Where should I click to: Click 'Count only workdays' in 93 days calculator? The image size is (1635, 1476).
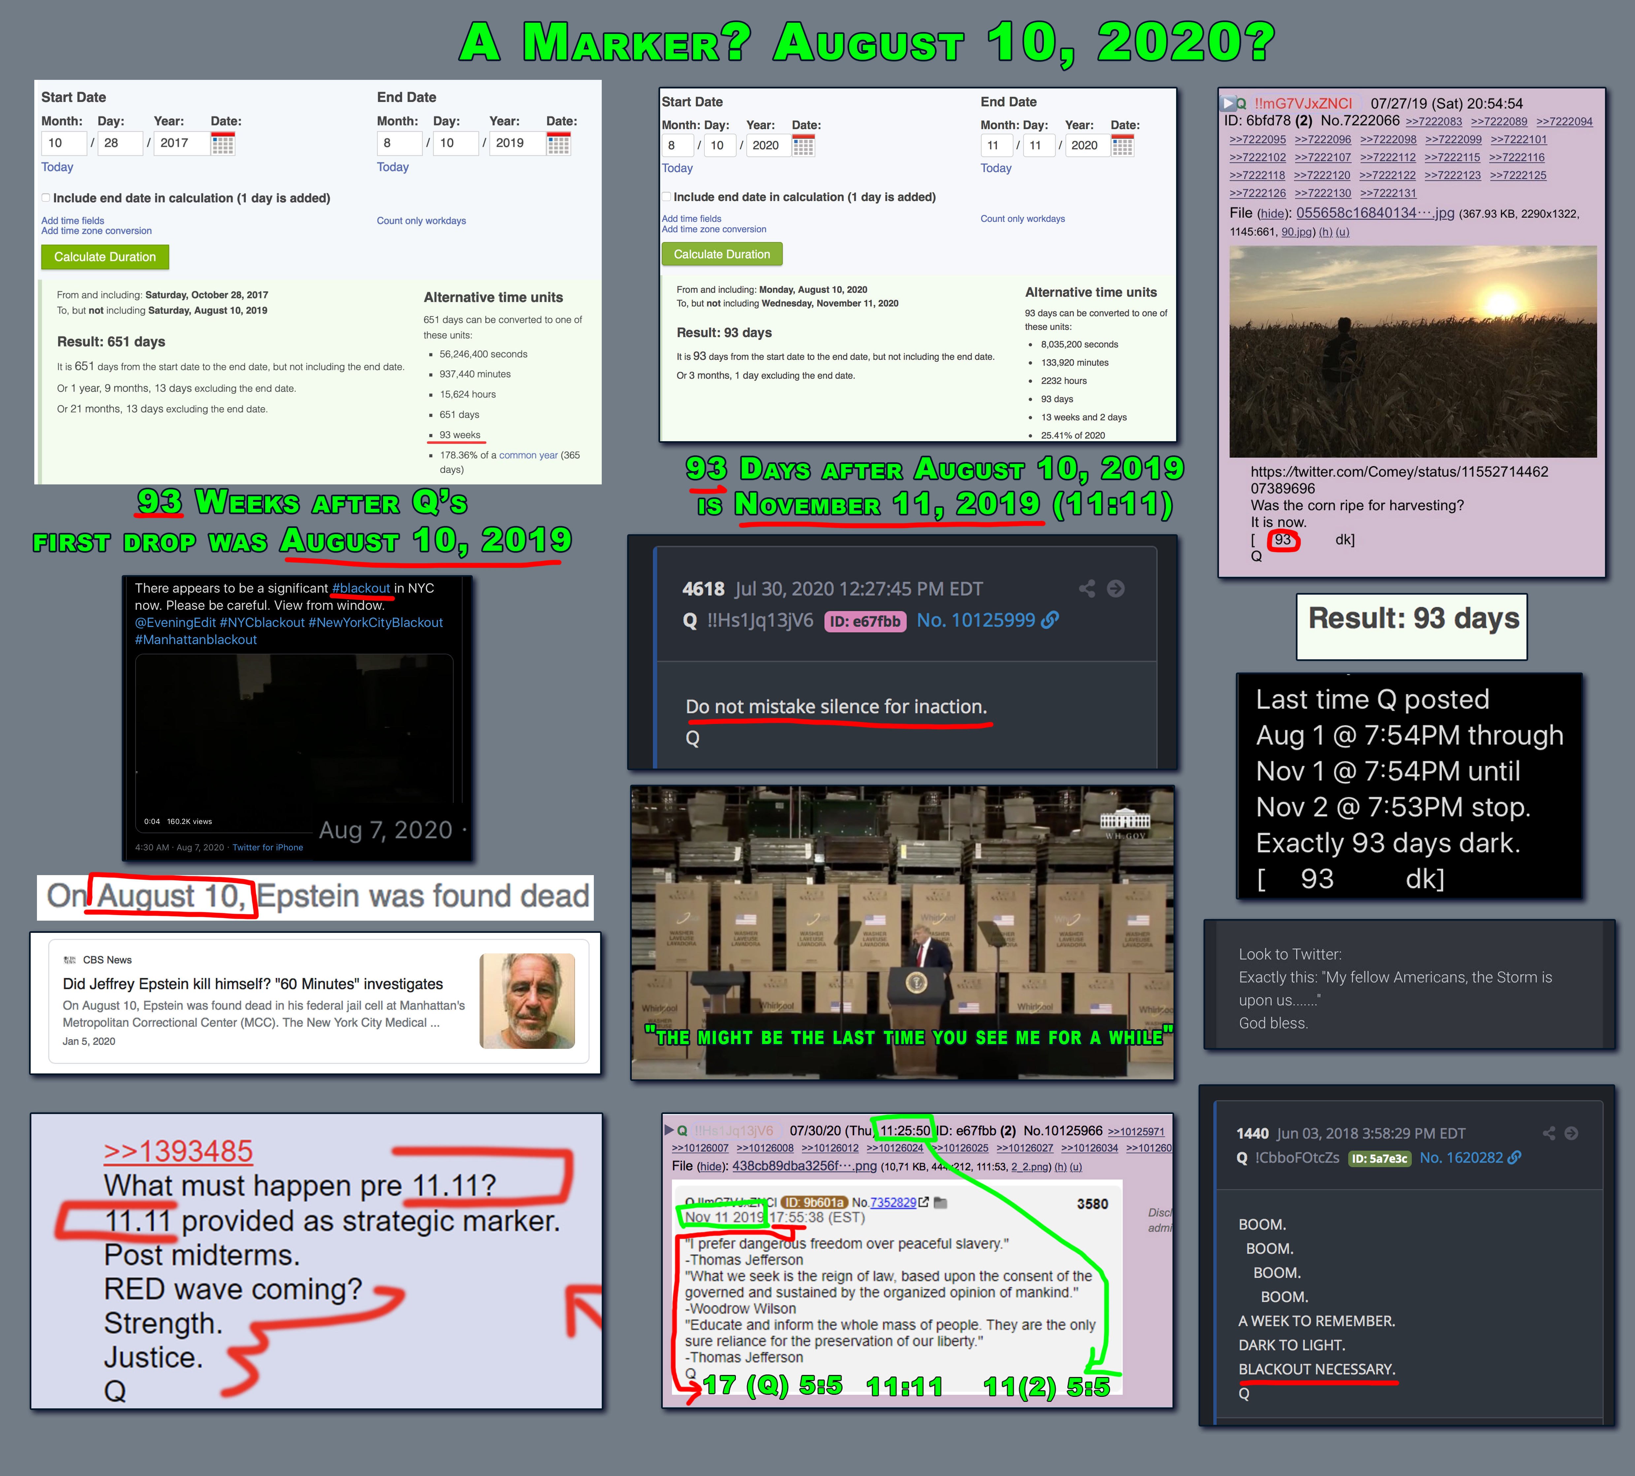tap(1023, 219)
